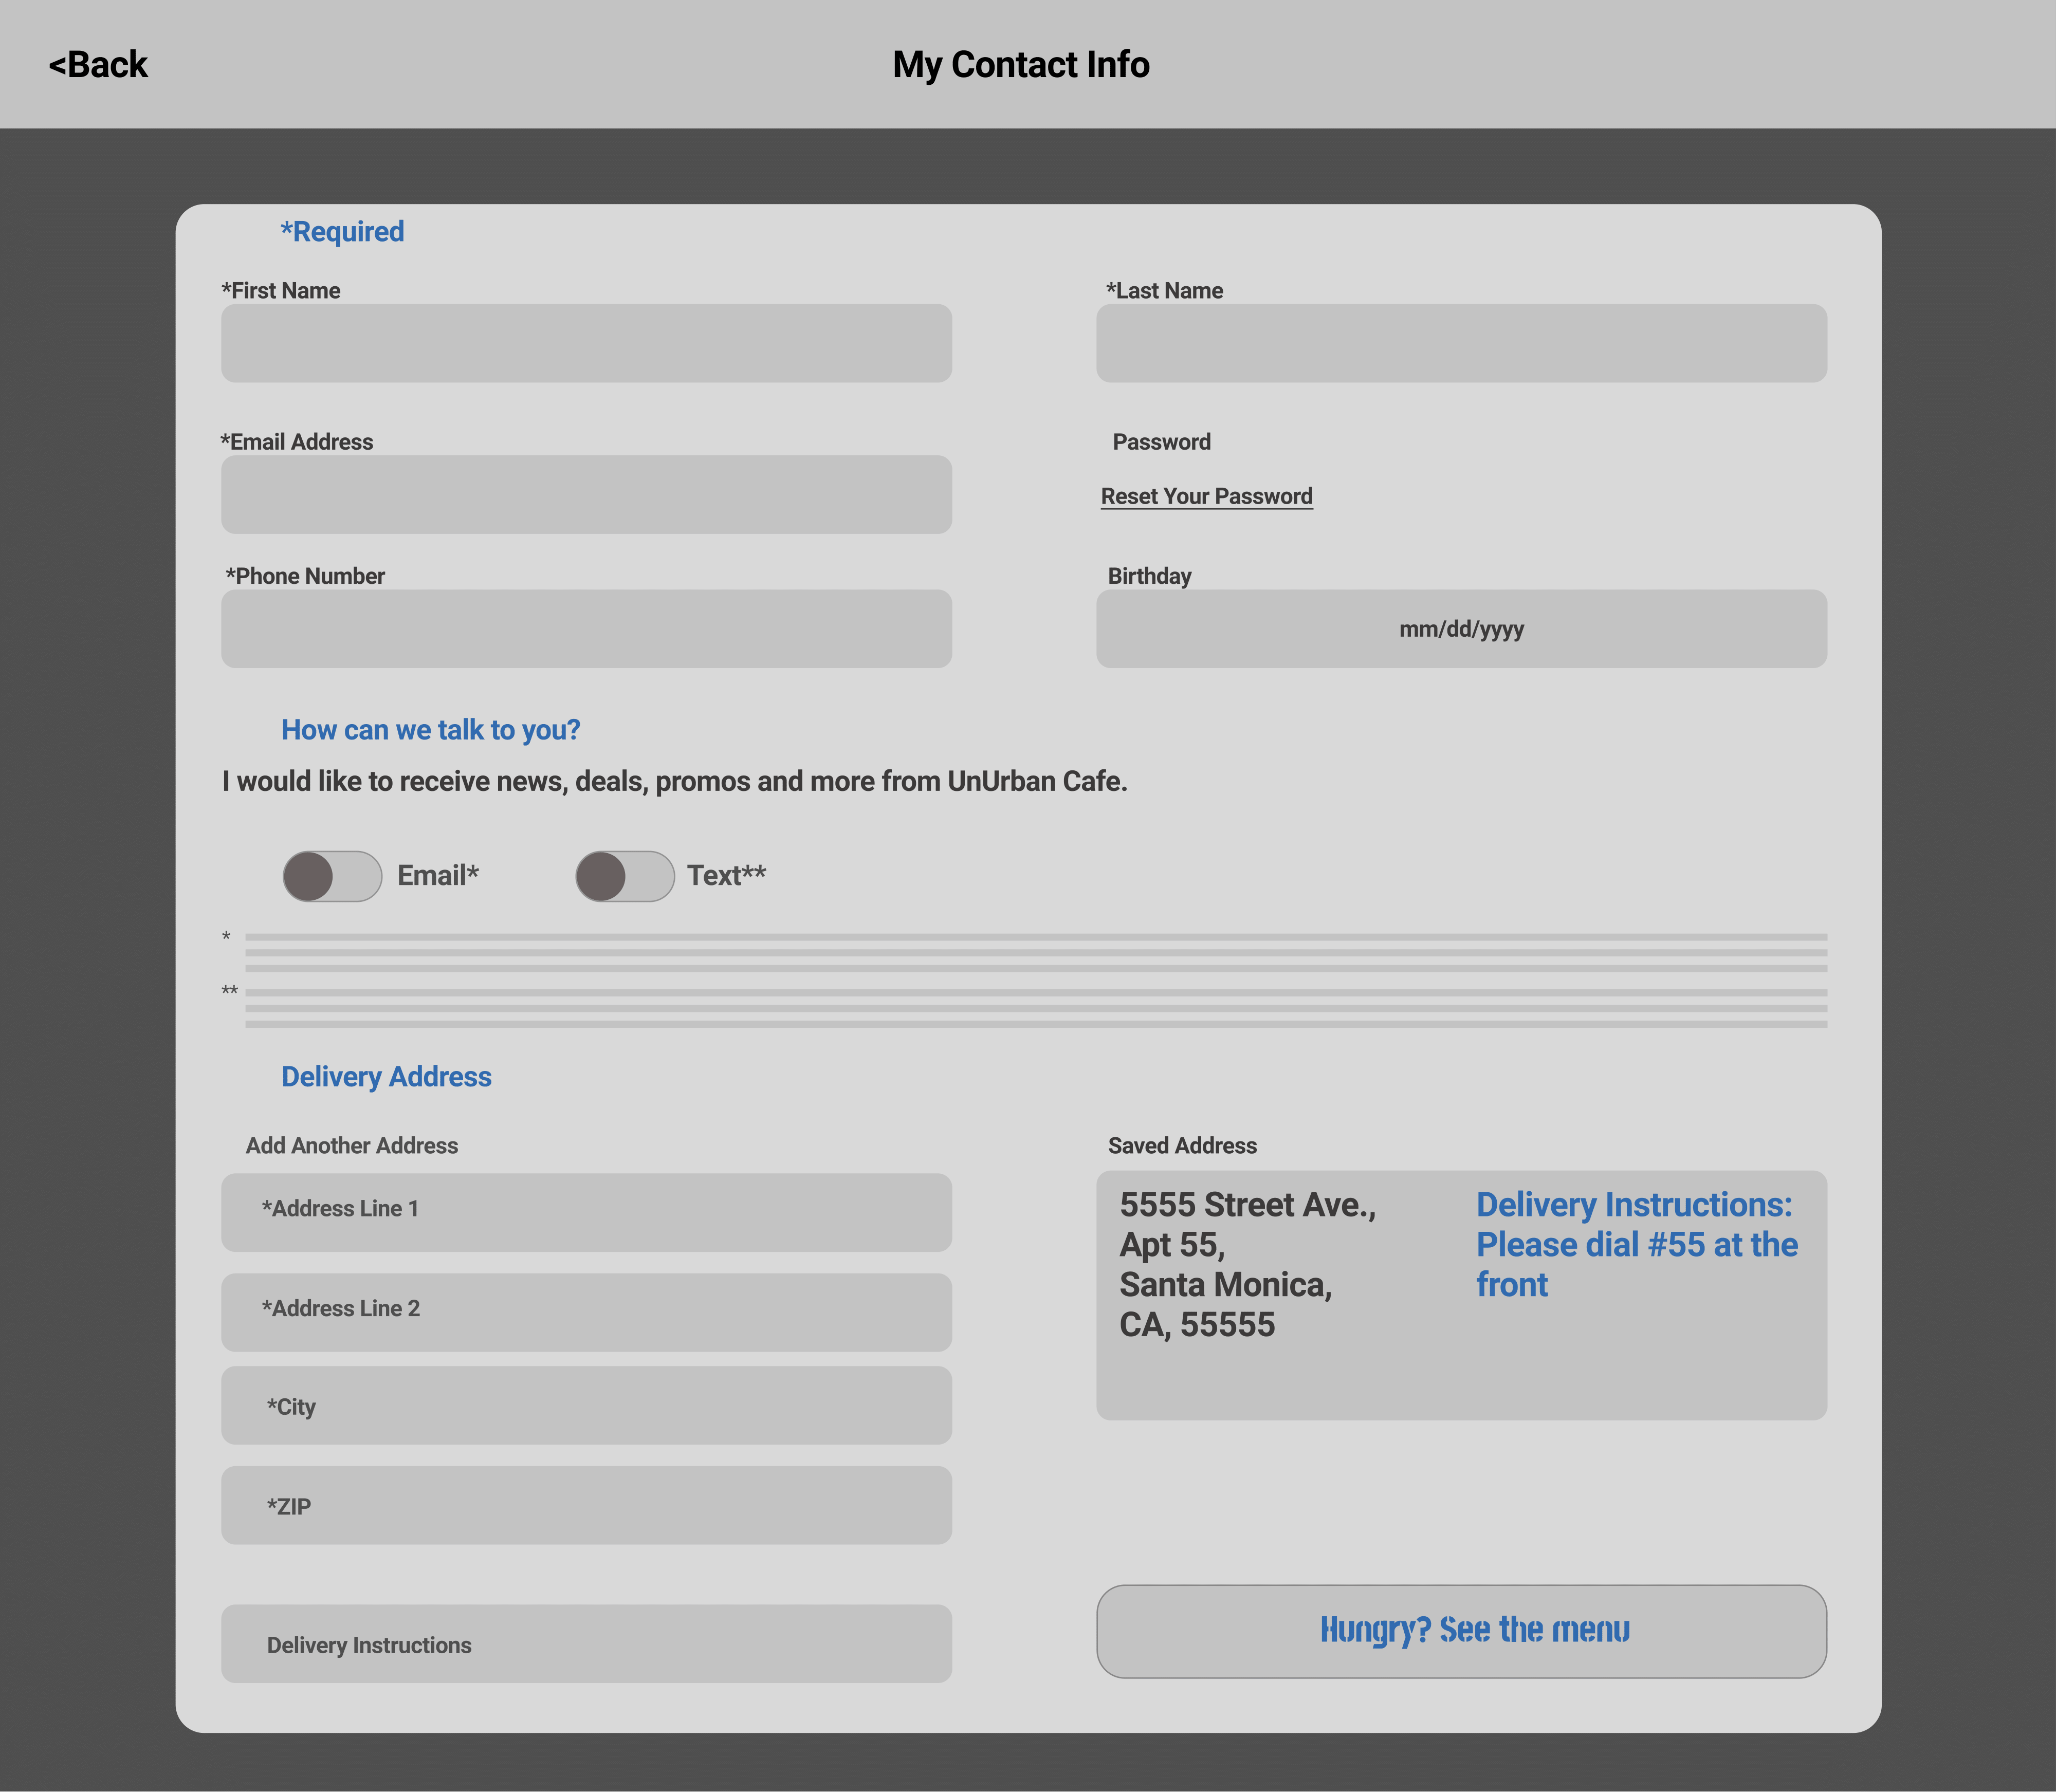Click the How can we talk to you? heading
The width and height of the screenshot is (2056, 1792).
(x=430, y=730)
